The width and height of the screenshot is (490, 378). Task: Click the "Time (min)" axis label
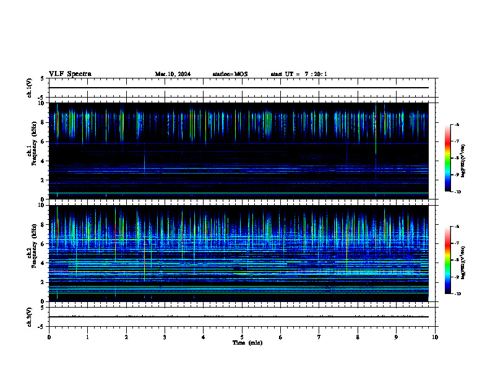coord(247,343)
